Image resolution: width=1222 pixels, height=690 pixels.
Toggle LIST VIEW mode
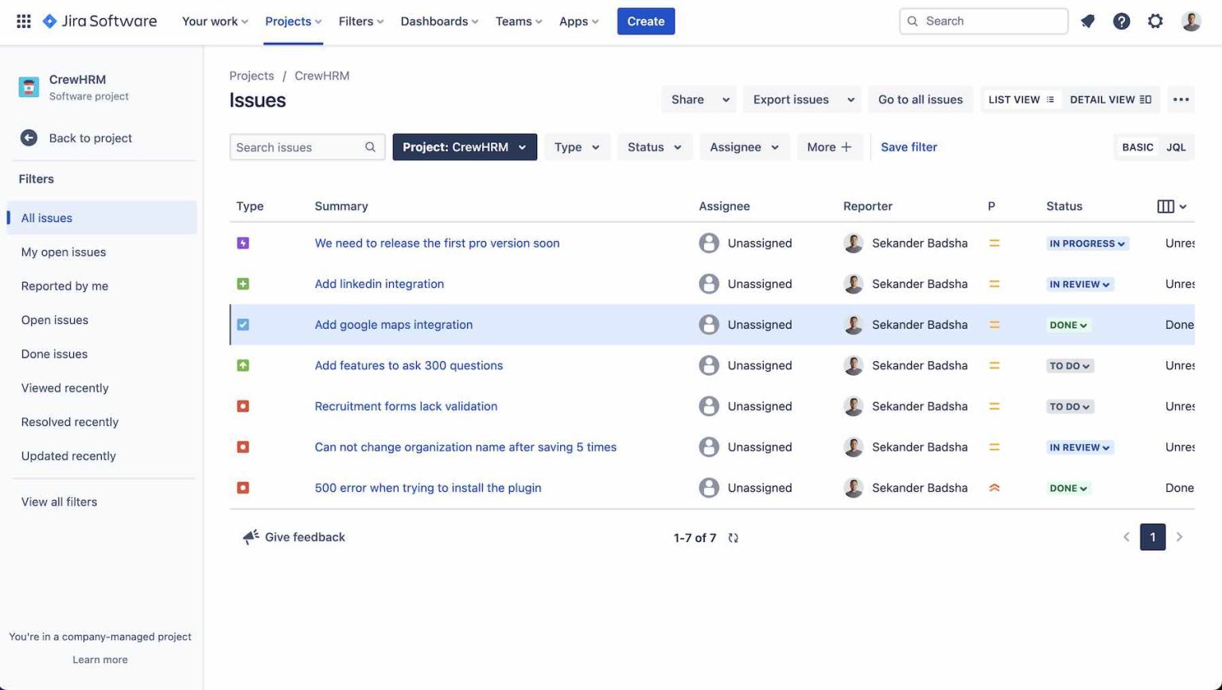click(1021, 99)
